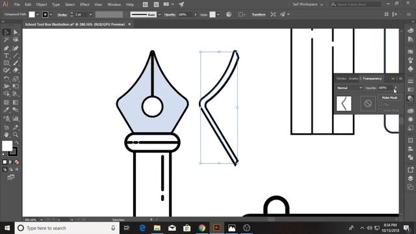Click the Recolor Artwork icon

229,14
